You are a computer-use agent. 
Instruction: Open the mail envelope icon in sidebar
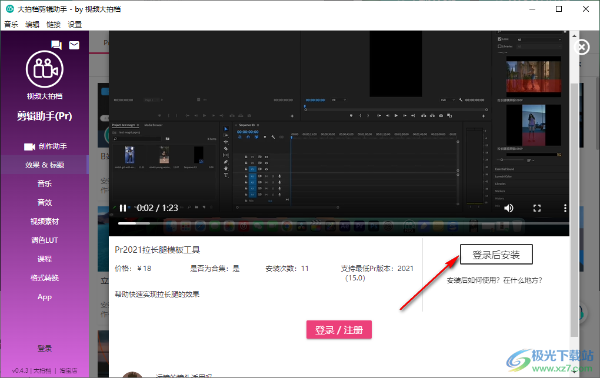click(x=74, y=45)
